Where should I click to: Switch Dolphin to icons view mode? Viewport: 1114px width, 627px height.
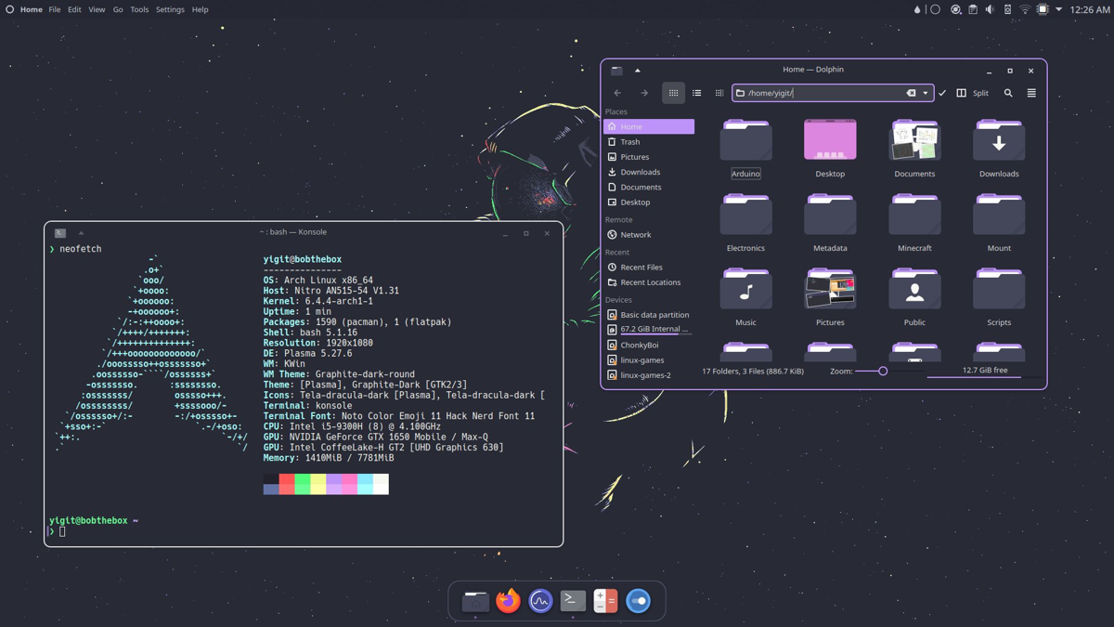coord(674,93)
